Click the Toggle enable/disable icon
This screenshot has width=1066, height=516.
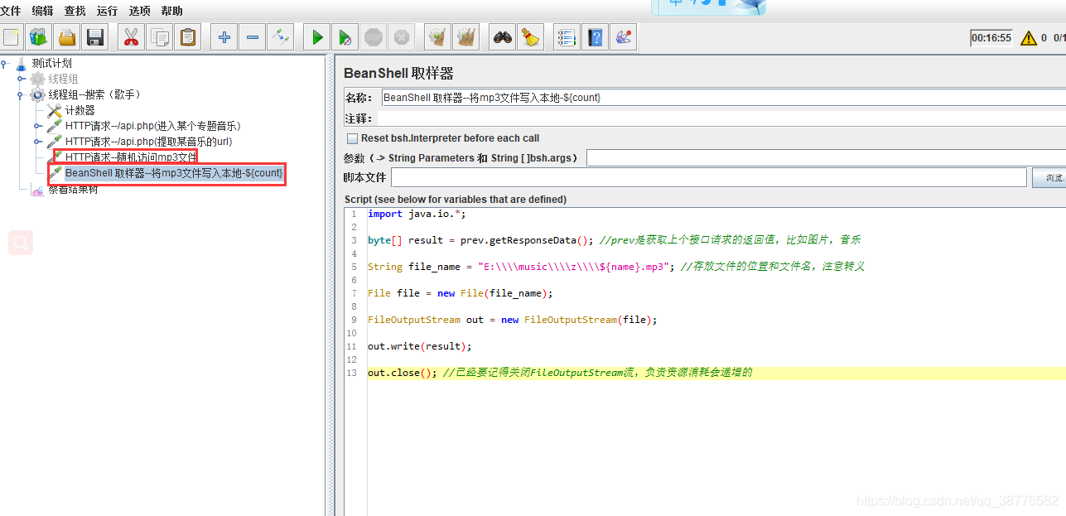[280, 36]
